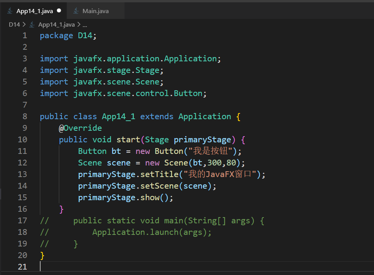The height and width of the screenshot is (275, 374).
Task: Click the 'start' method name
Action: [128, 140]
